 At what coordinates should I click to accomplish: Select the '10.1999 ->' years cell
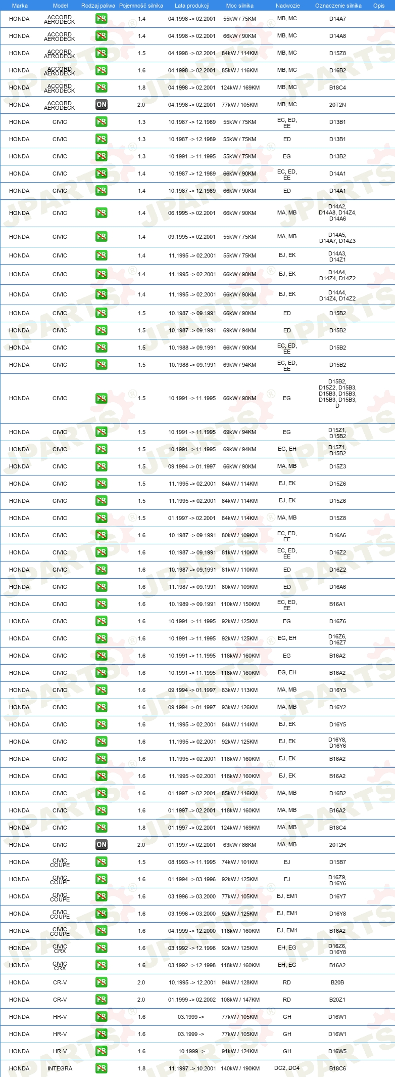191,1051
